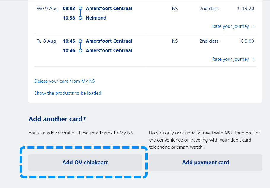The width and height of the screenshot is (270, 188).
Task: Show the products to be loaded
Action: tap(68, 93)
